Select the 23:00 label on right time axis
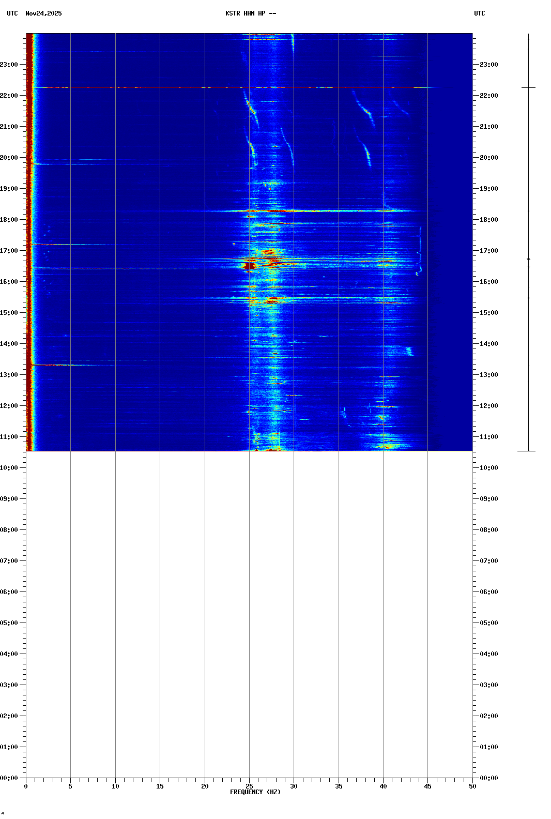The height and width of the screenshot is (819, 551). pos(488,65)
